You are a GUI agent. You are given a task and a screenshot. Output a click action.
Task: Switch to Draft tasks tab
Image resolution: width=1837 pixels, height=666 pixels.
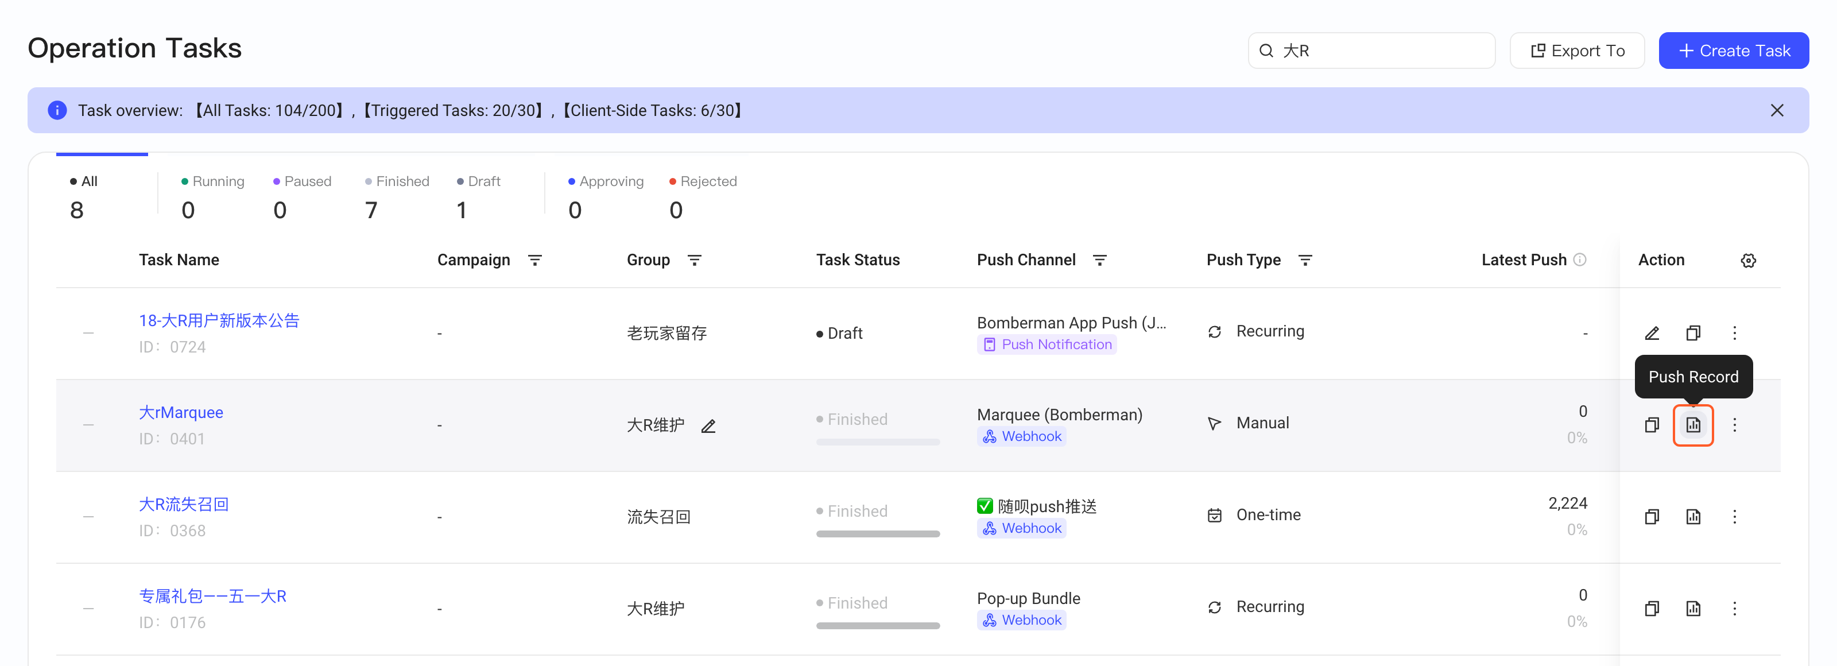479,196
